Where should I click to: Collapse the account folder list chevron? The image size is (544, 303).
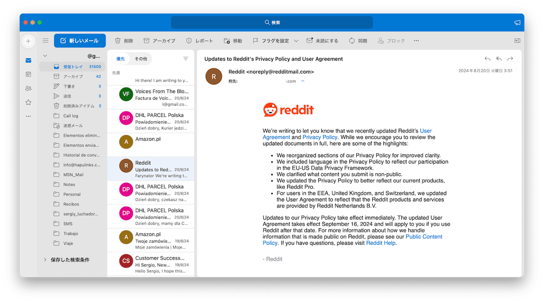coord(45,56)
